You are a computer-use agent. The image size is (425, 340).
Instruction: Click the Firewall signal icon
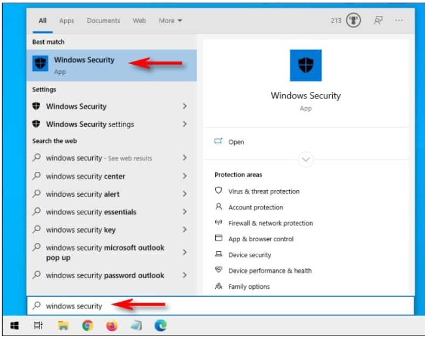pyautogui.click(x=218, y=223)
